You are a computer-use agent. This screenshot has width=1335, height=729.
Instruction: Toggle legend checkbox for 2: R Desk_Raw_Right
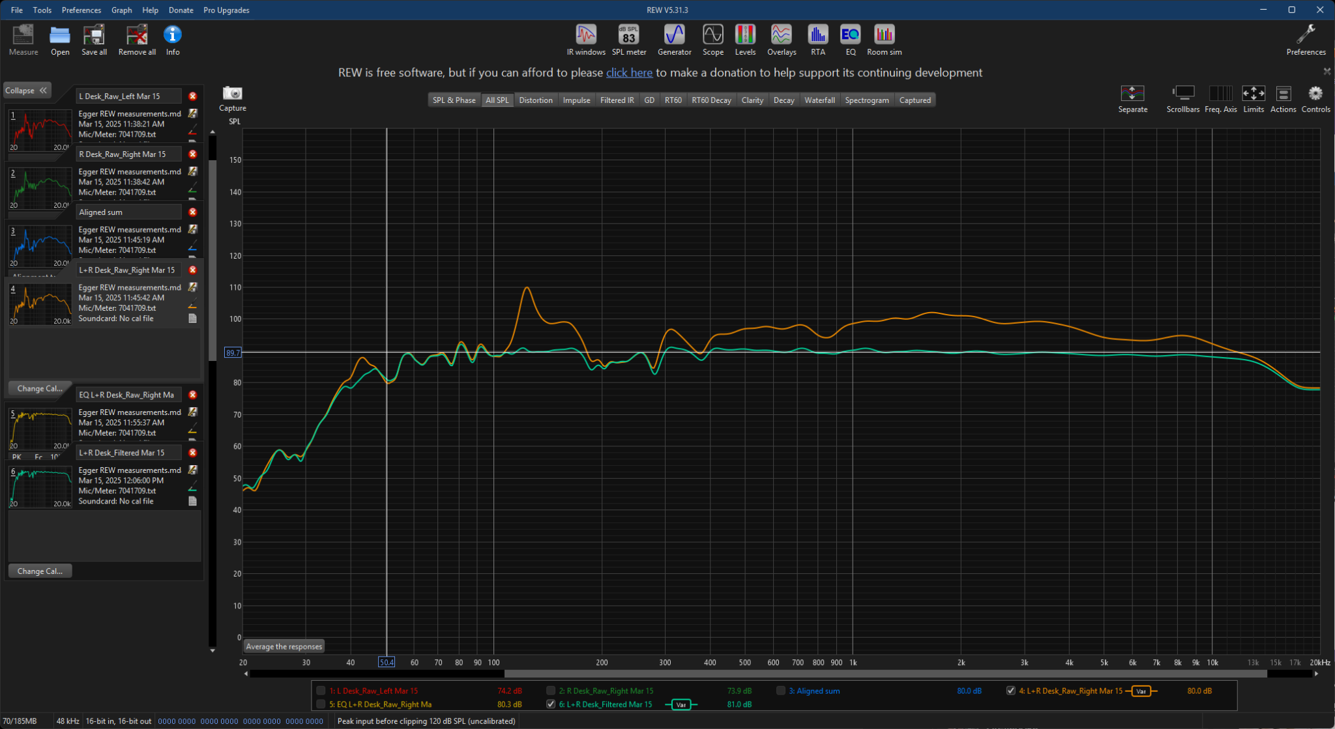click(551, 691)
